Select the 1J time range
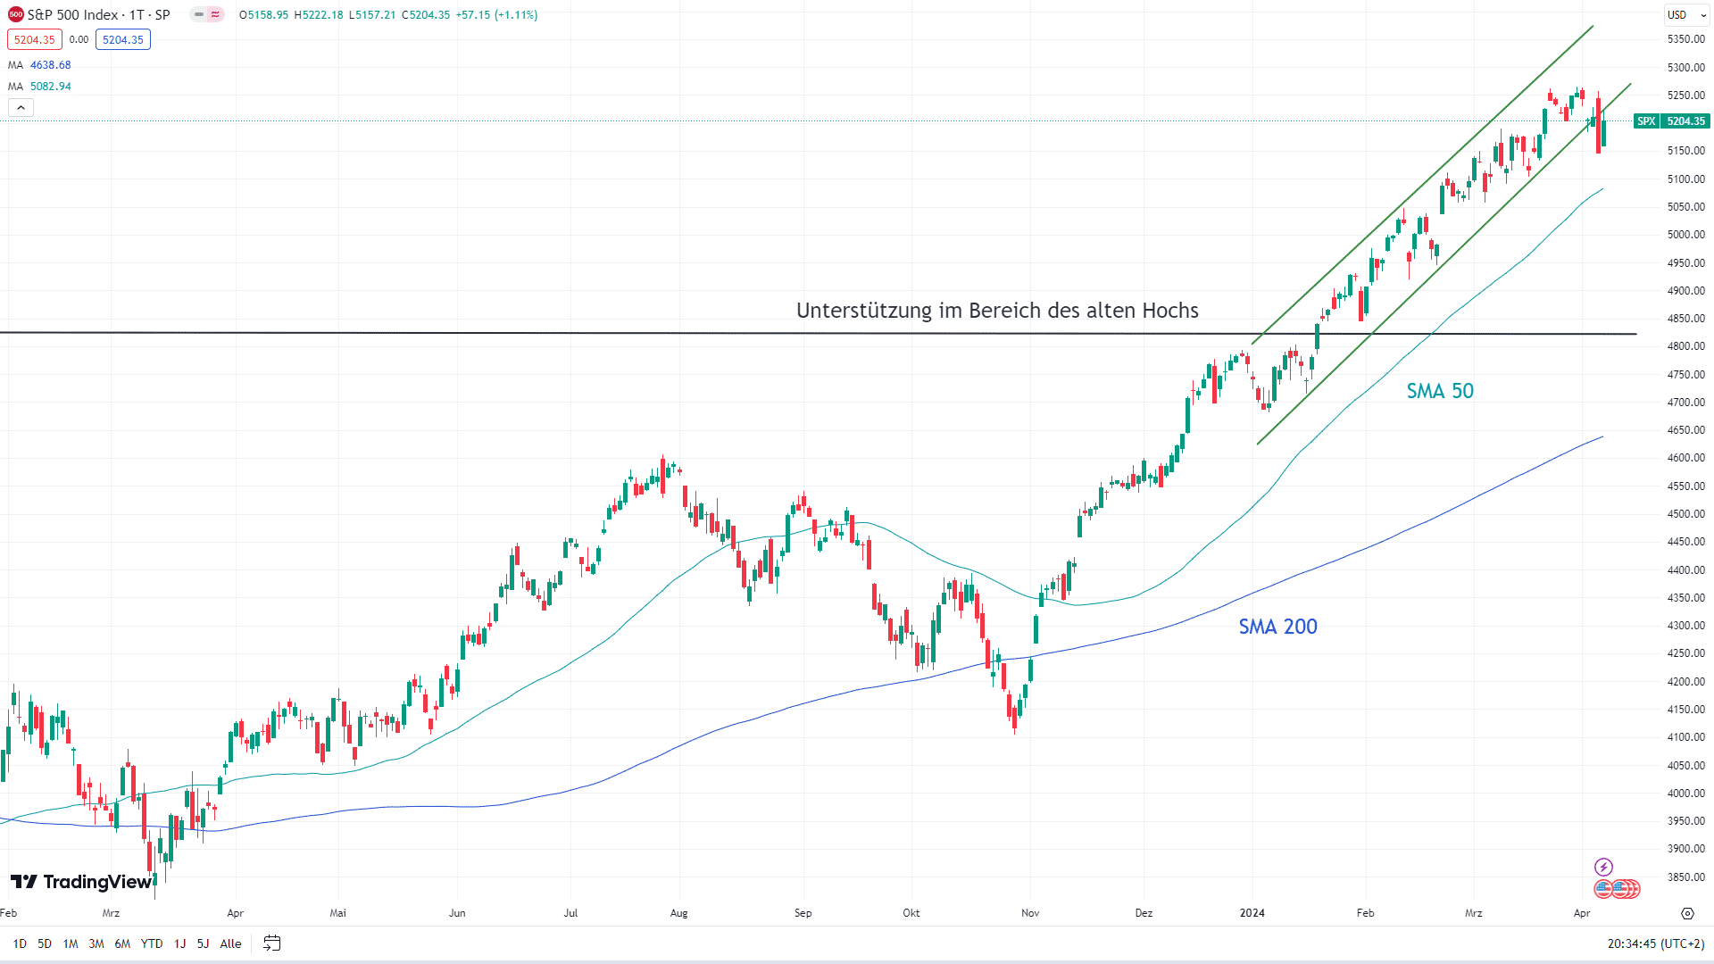1714x964 pixels. 180,943
